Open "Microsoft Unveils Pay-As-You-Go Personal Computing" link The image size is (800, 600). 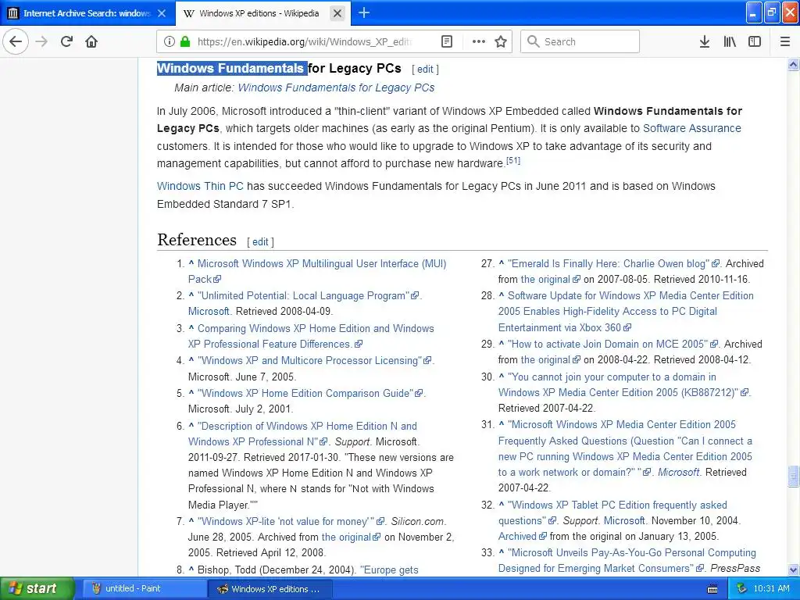click(631, 552)
